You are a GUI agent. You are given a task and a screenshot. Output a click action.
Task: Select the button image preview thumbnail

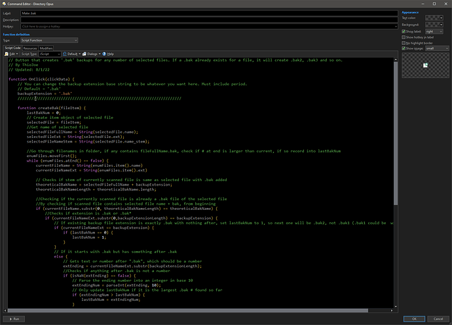425,65
